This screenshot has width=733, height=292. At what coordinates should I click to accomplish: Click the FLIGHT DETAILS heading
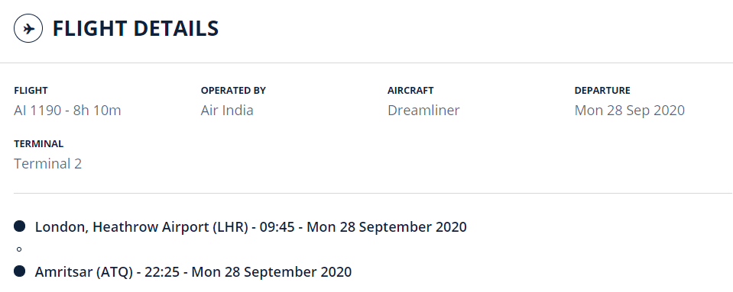[135, 28]
